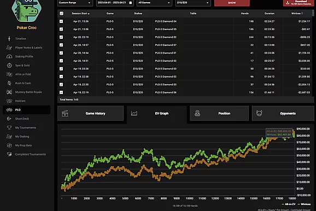Click the Download game histories button
Screen dimensions: 316x211
(299, 3)
